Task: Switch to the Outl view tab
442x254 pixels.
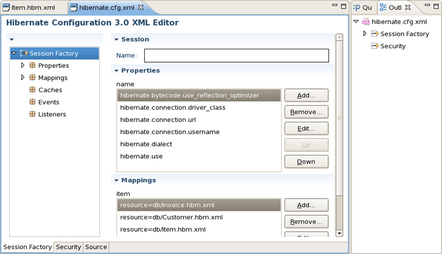Action: click(395, 7)
